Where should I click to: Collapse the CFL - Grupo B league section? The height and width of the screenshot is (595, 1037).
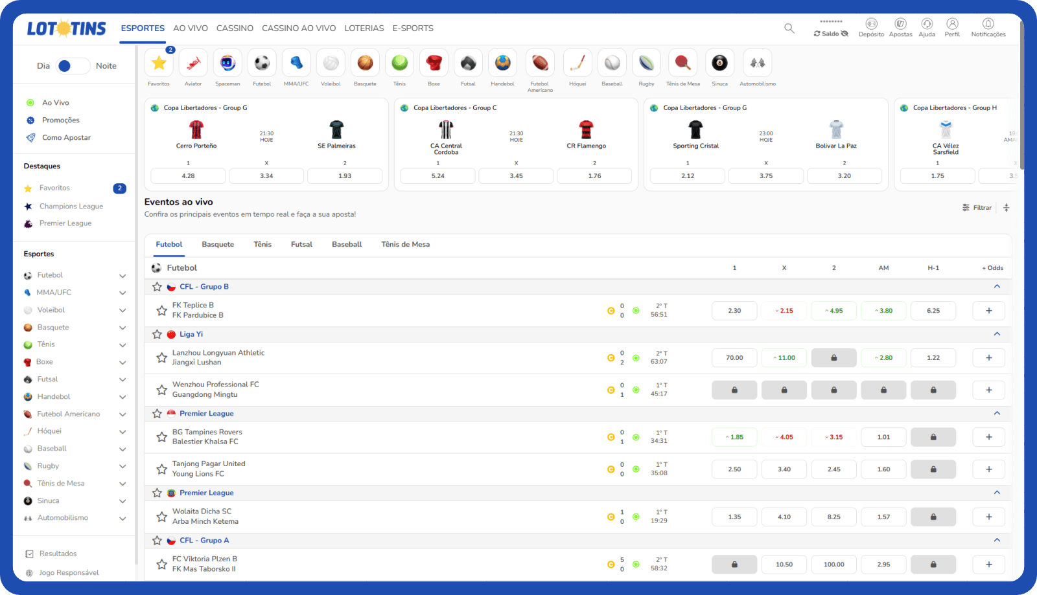click(997, 286)
